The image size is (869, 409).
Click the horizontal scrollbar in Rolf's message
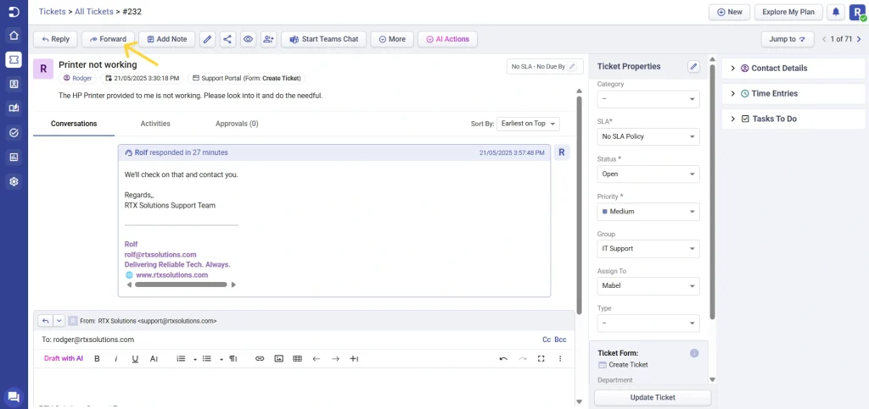coord(181,285)
